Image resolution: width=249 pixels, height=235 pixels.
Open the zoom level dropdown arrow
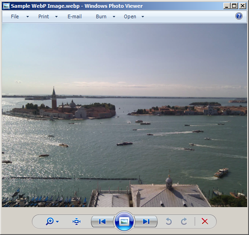57,221
